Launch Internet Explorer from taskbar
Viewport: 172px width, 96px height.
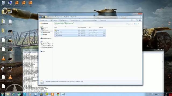click(13, 94)
